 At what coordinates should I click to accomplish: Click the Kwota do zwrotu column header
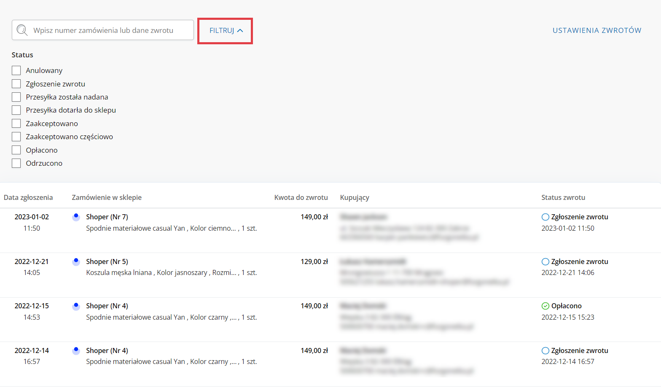[301, 197]
